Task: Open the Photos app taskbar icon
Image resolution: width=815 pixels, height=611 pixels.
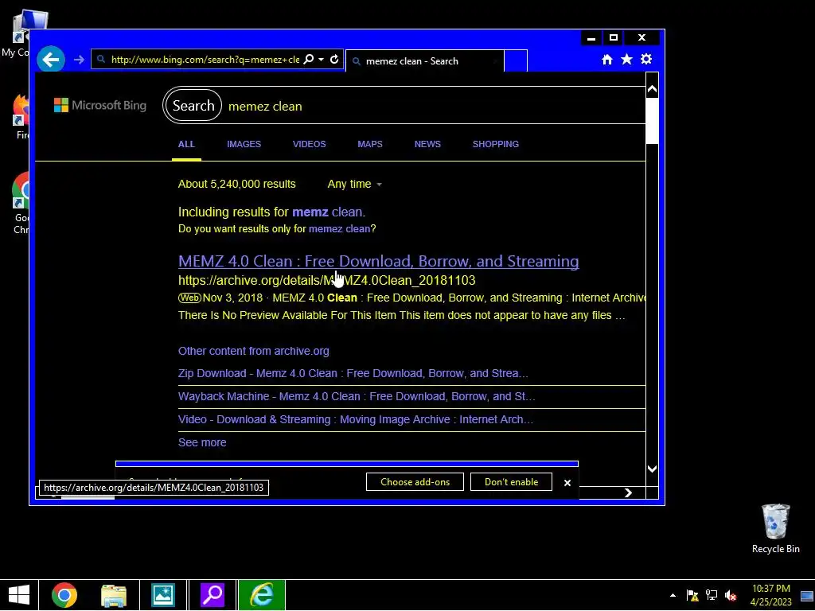Action: [162, 595]
